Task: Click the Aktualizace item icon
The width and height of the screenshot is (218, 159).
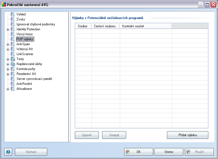Action: (13, 89)
